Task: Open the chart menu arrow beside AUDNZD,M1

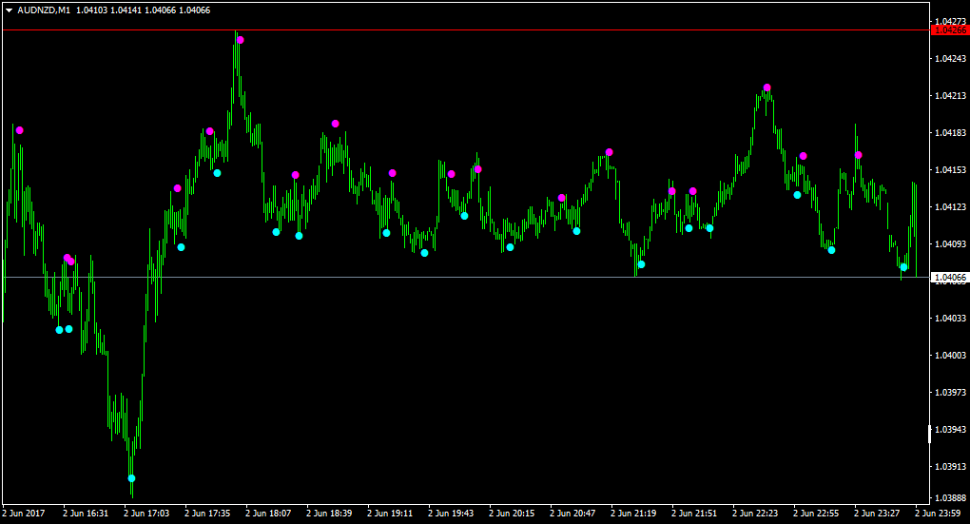Action: point(10,10)
